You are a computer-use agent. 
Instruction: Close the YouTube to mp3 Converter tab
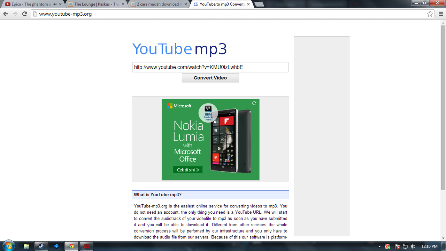pyautogui.click(x=249, y=5)
